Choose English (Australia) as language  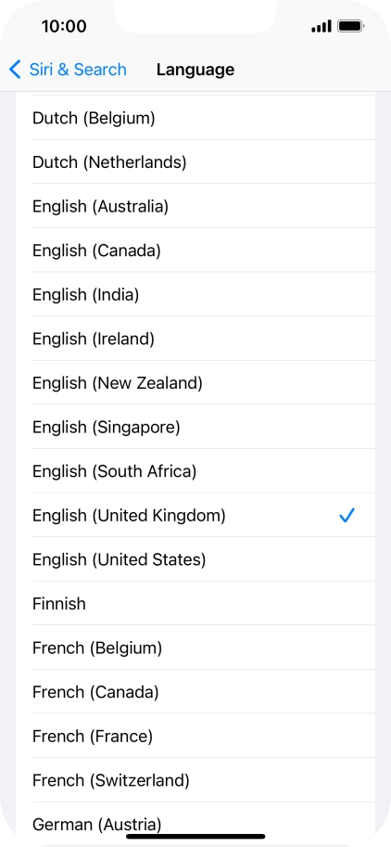[x=195, y=206]
